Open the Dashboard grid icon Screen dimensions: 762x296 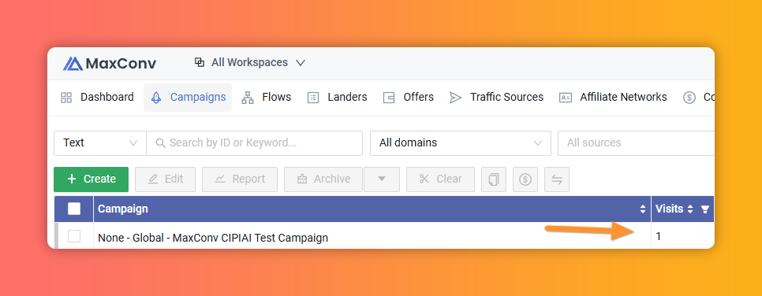(66, 98)
